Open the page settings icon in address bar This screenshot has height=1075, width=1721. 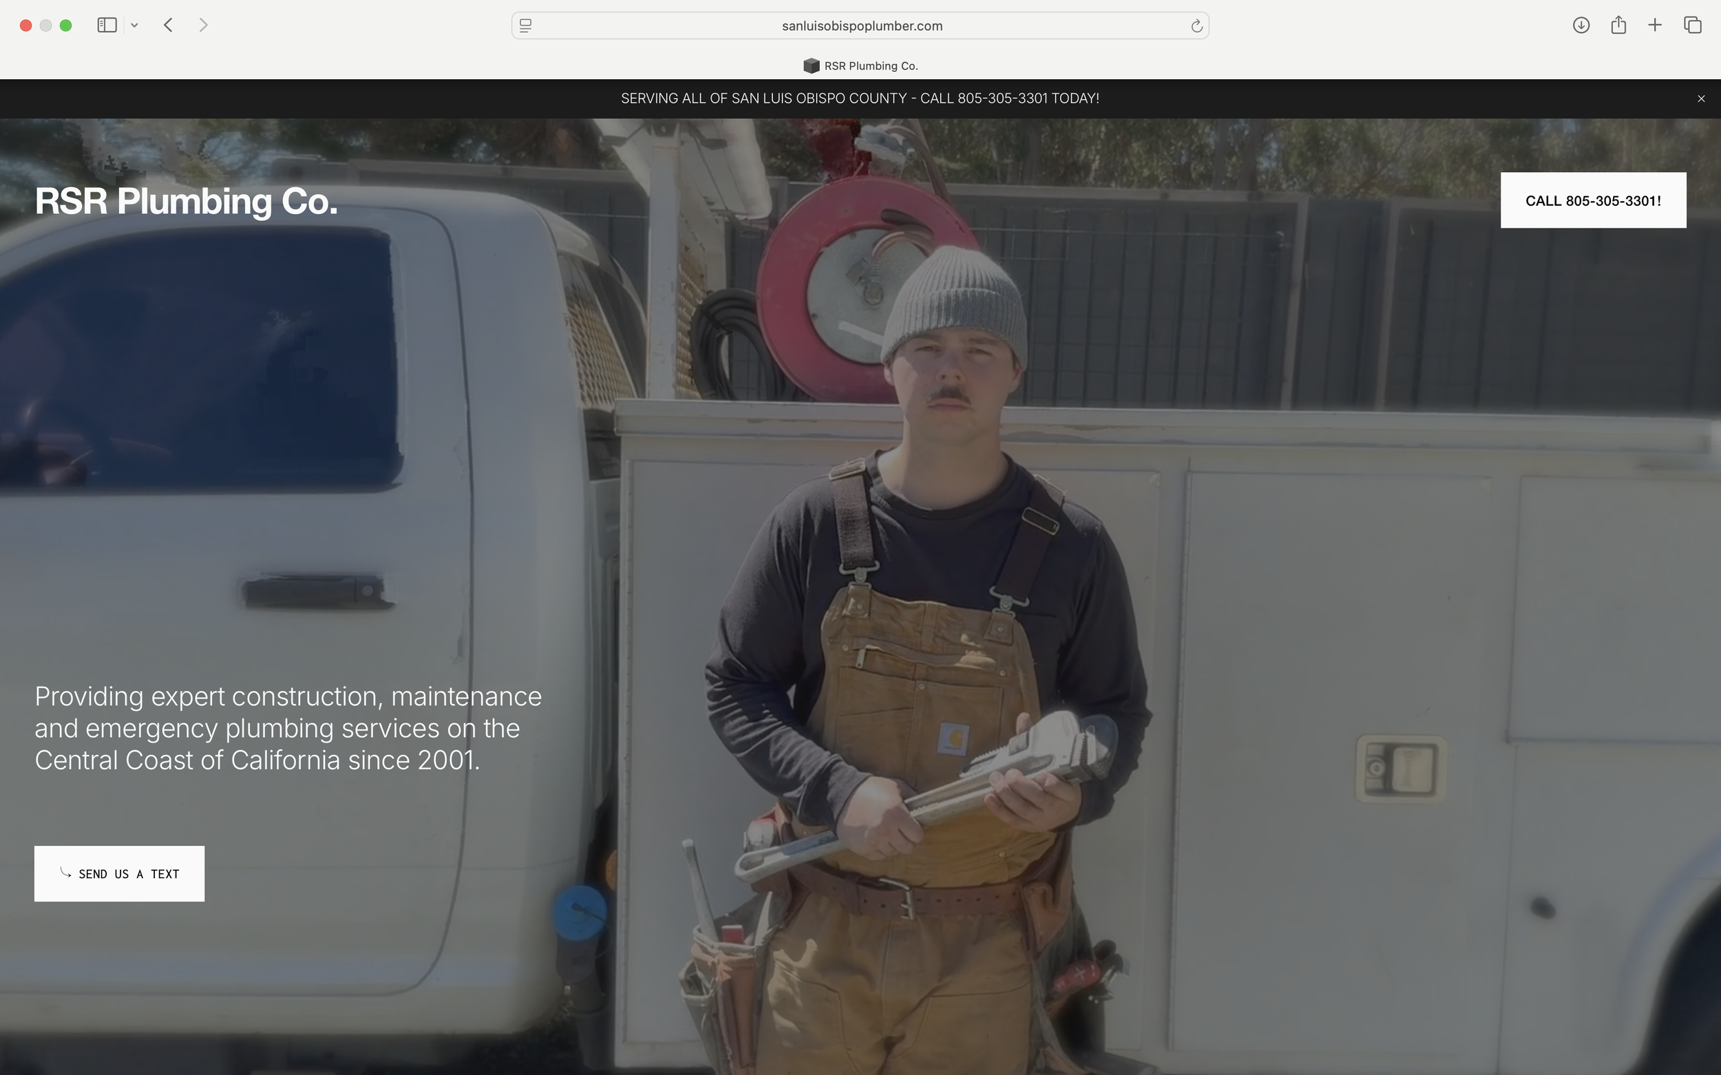coord(525,25)
